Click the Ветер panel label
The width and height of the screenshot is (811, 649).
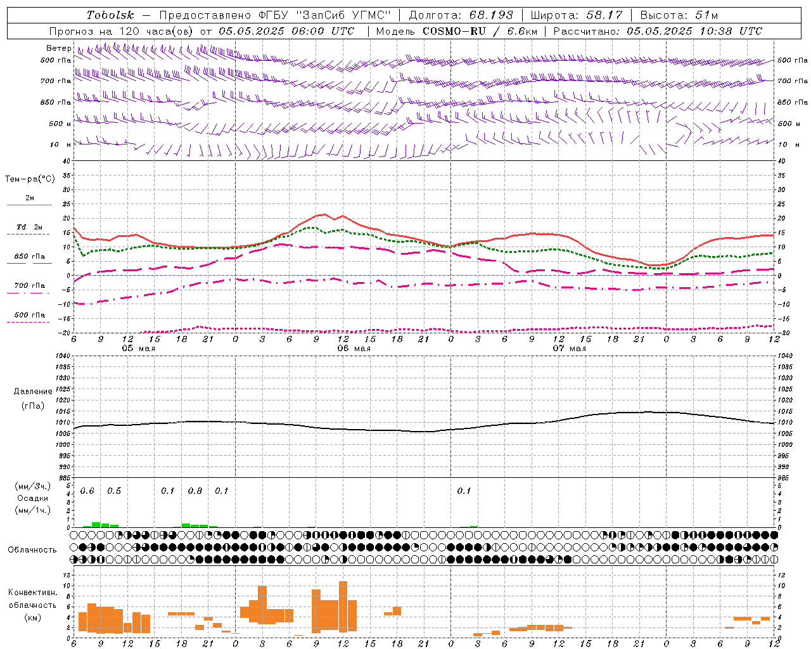tap(58, 48)
